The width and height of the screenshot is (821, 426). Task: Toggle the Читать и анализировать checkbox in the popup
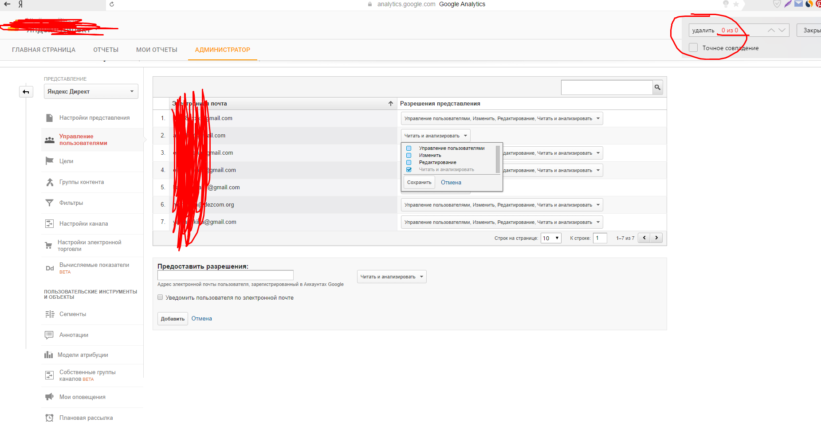(409, 170)
